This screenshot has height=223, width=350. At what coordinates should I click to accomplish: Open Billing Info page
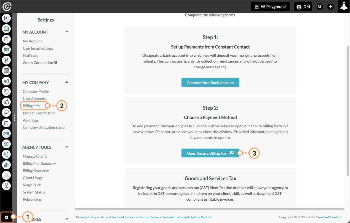pyautogui.click(x=31, y=106)
